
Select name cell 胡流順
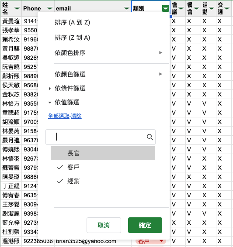coord(11,122)
